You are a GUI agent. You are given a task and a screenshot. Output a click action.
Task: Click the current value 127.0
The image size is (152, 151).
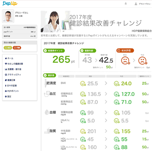click(128, 94)
